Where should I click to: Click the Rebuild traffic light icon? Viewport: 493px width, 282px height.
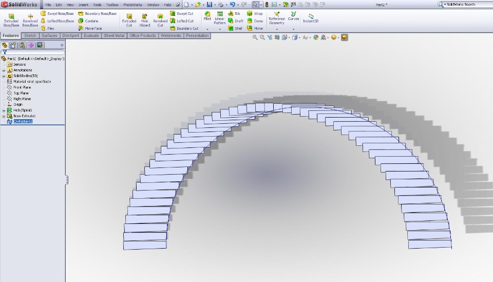(267, 5)
